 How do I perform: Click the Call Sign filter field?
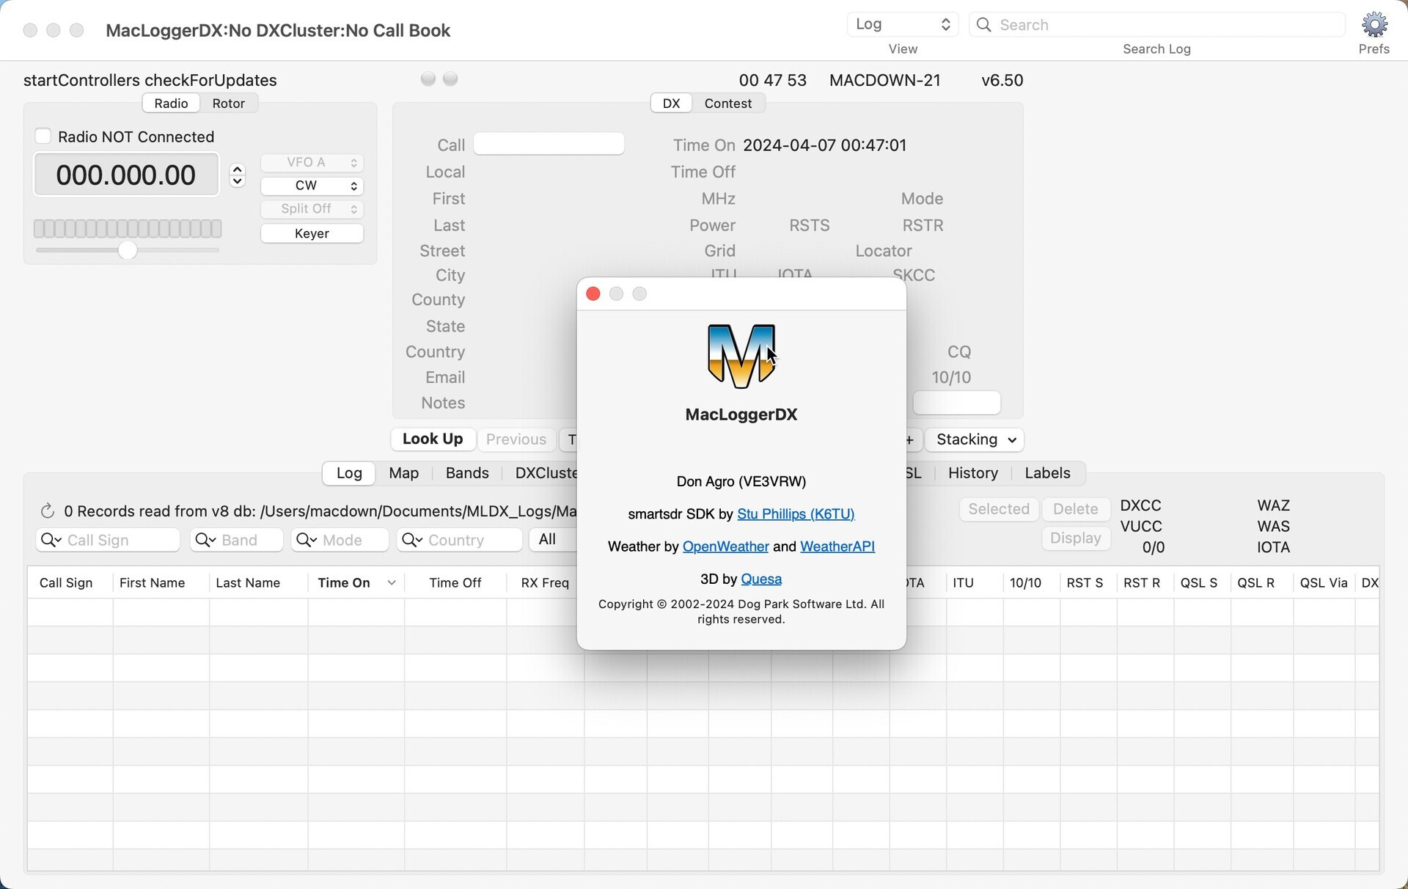pyautogui.click(x=108, y=540)
